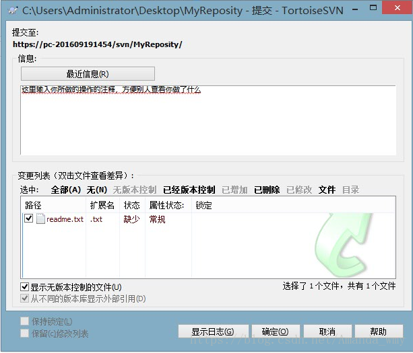Image resolution: width=413 pixels, height=353 pixels.
Task: Select 全部(A) filter link
Action: tap(66, 190)
